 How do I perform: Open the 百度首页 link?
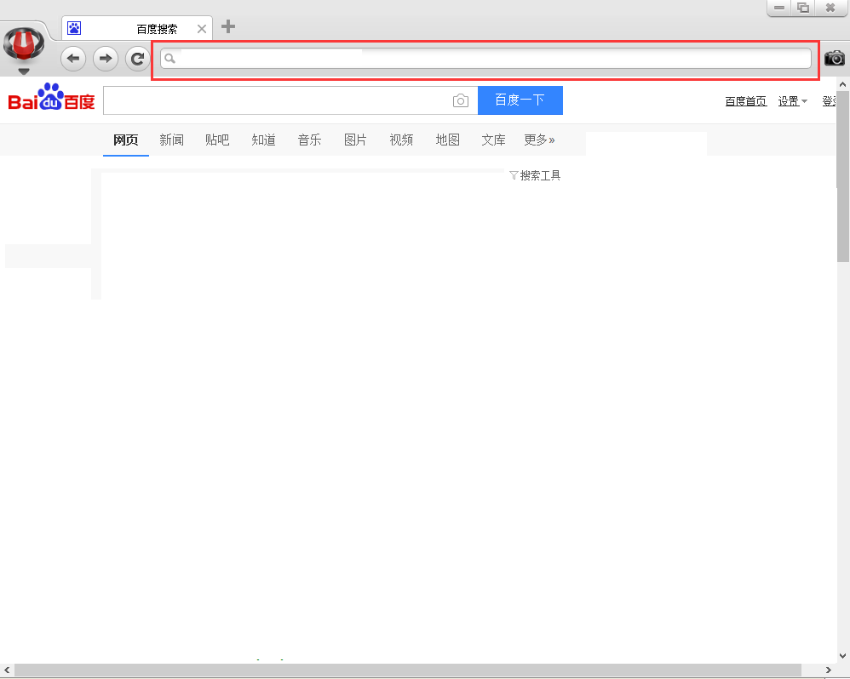[746, 101]
